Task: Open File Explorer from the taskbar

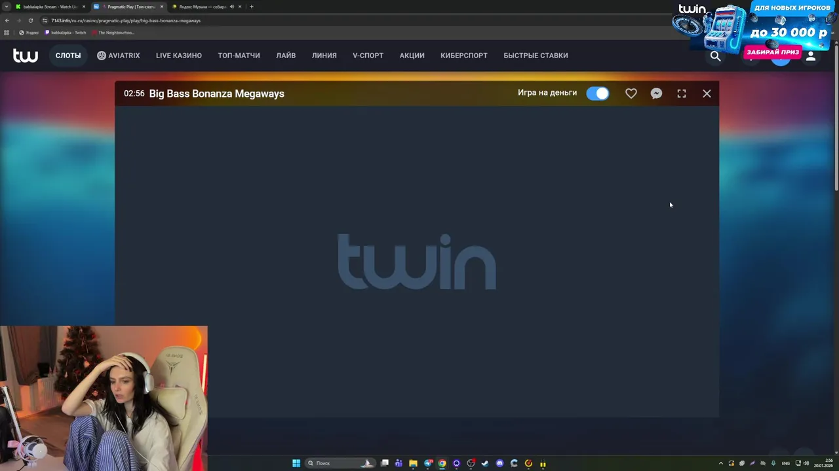Action: pos(413,463)
